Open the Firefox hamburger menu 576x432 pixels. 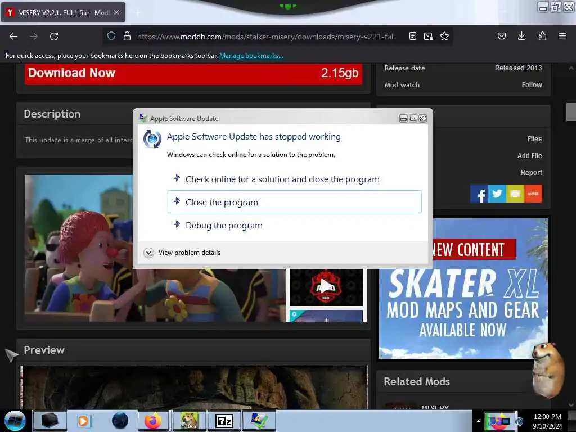coord(562,36)
